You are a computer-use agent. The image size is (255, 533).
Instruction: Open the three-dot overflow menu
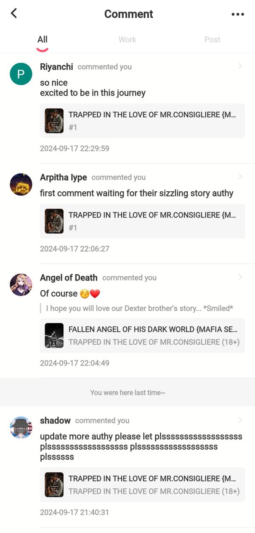[x=238, y=13]
